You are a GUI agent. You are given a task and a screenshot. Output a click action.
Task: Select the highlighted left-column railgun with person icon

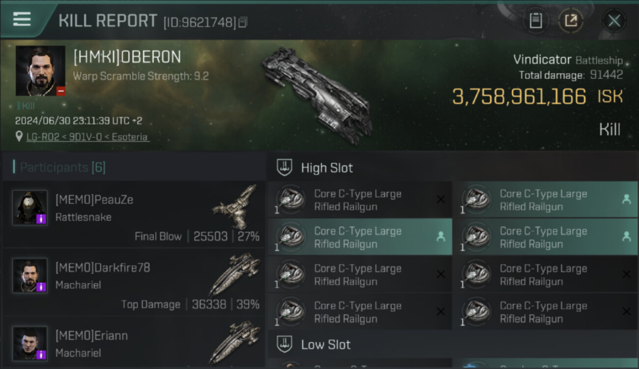tap(360, 237)
